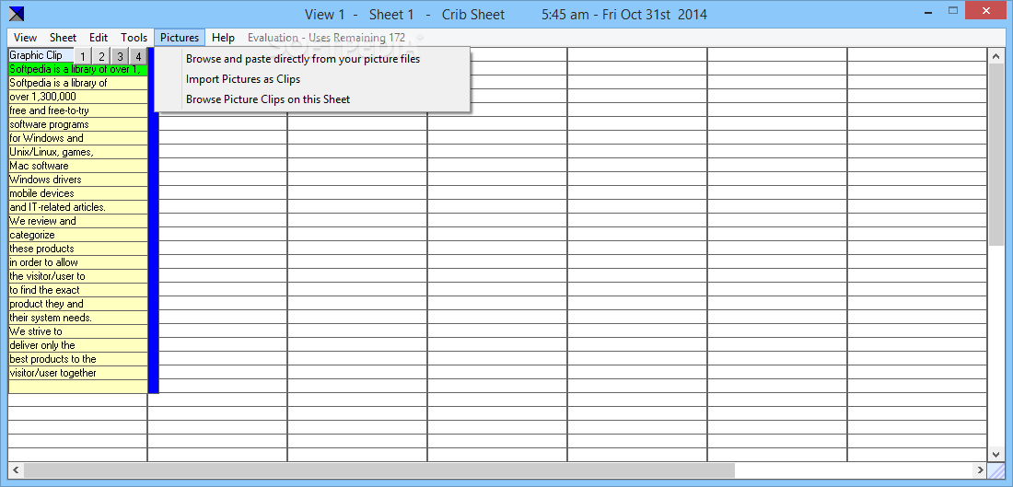The height and width of the screenshot is (487, 1013).
Task: Click the 'mobile devices' cell
Action: pos(78,193)
